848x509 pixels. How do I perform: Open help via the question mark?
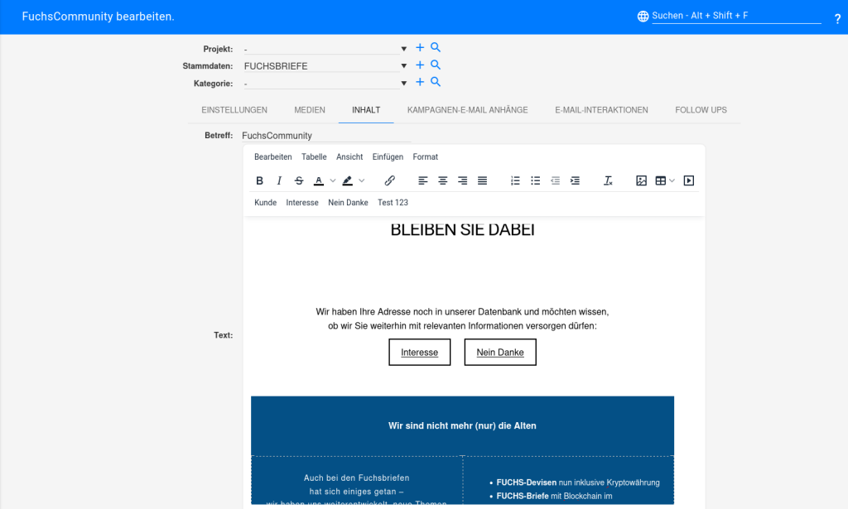[837, 19]
